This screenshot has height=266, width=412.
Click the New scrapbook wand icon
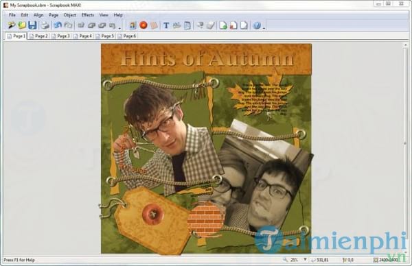click(x=11, y=25)
